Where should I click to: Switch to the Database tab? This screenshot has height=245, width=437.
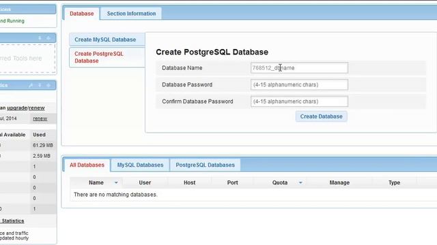click(82, 14)
